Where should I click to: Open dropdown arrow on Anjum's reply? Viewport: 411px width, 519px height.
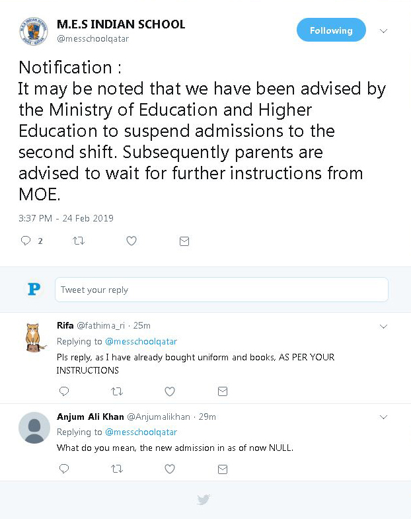click(383, 417)
